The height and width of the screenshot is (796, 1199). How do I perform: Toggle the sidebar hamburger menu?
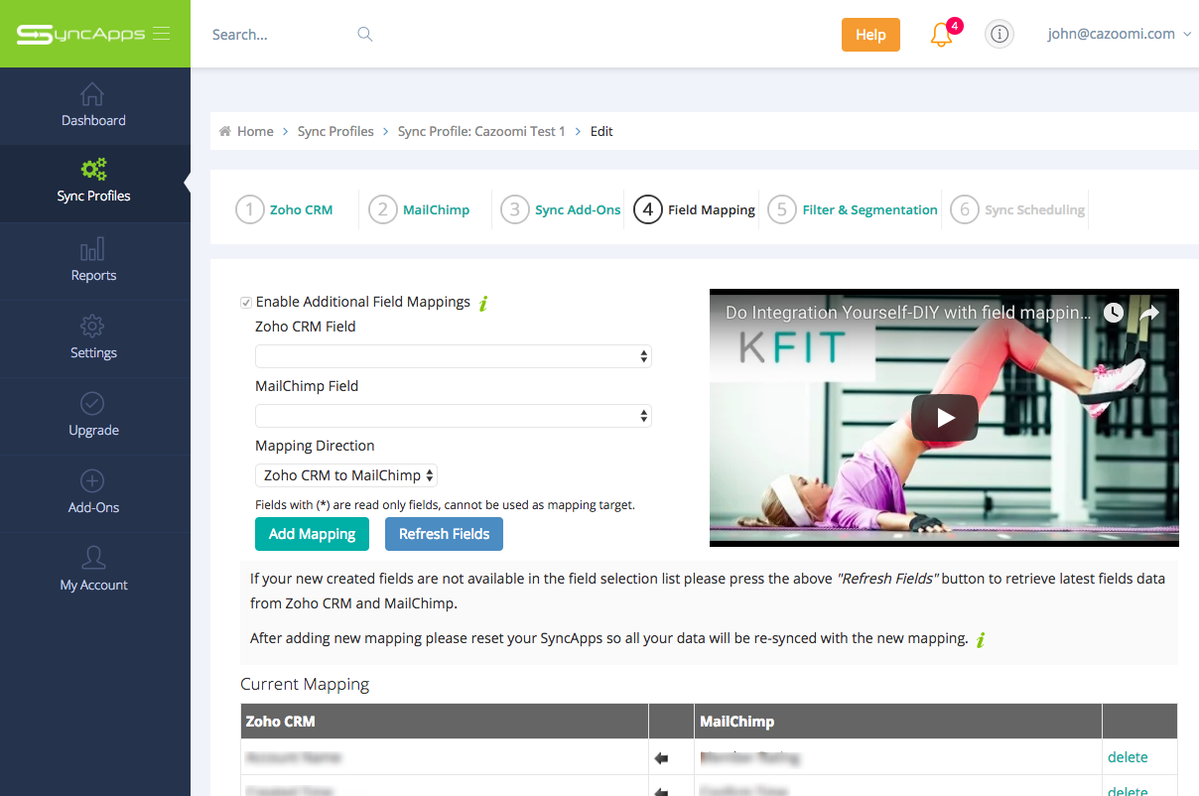(x=162, y=34)
